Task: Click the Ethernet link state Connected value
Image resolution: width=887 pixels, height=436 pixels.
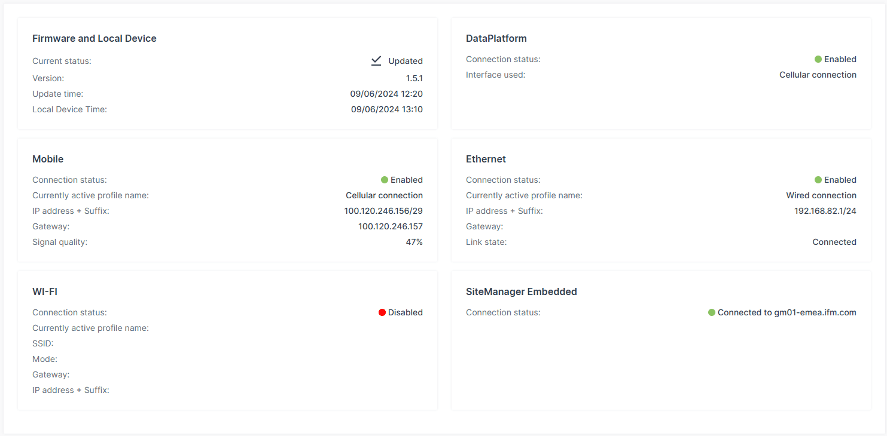Action: [834, 242]
